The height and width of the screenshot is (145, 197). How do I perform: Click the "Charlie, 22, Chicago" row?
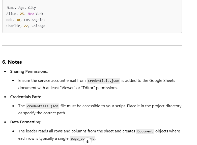click(26, 26)
